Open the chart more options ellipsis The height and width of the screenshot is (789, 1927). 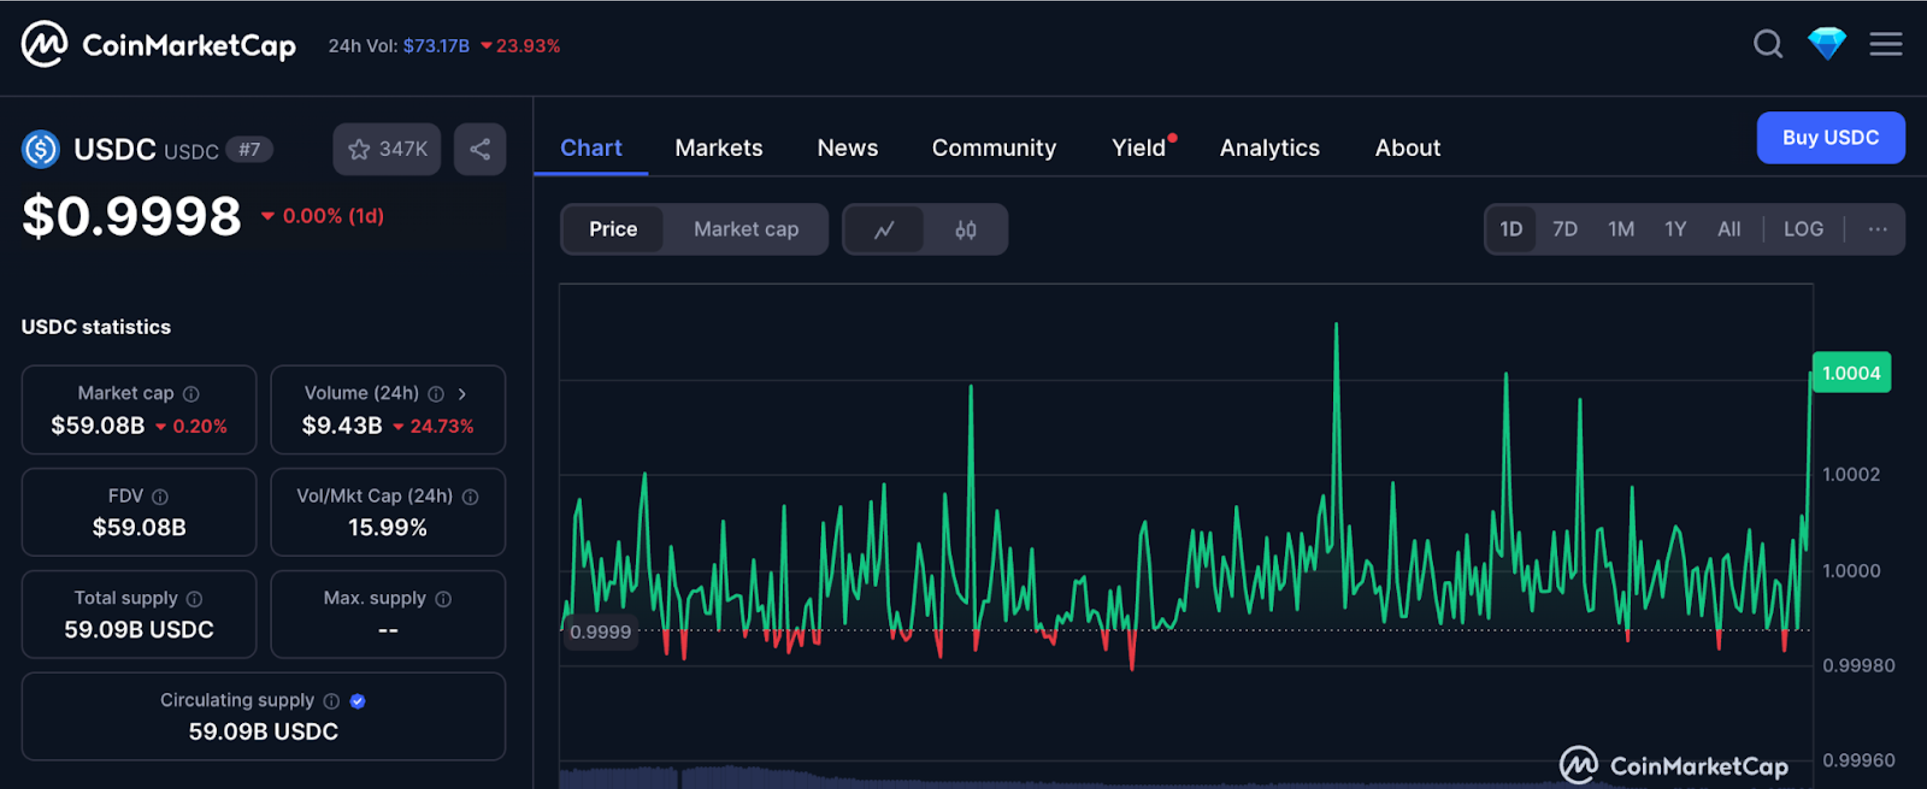(1877, 229)
